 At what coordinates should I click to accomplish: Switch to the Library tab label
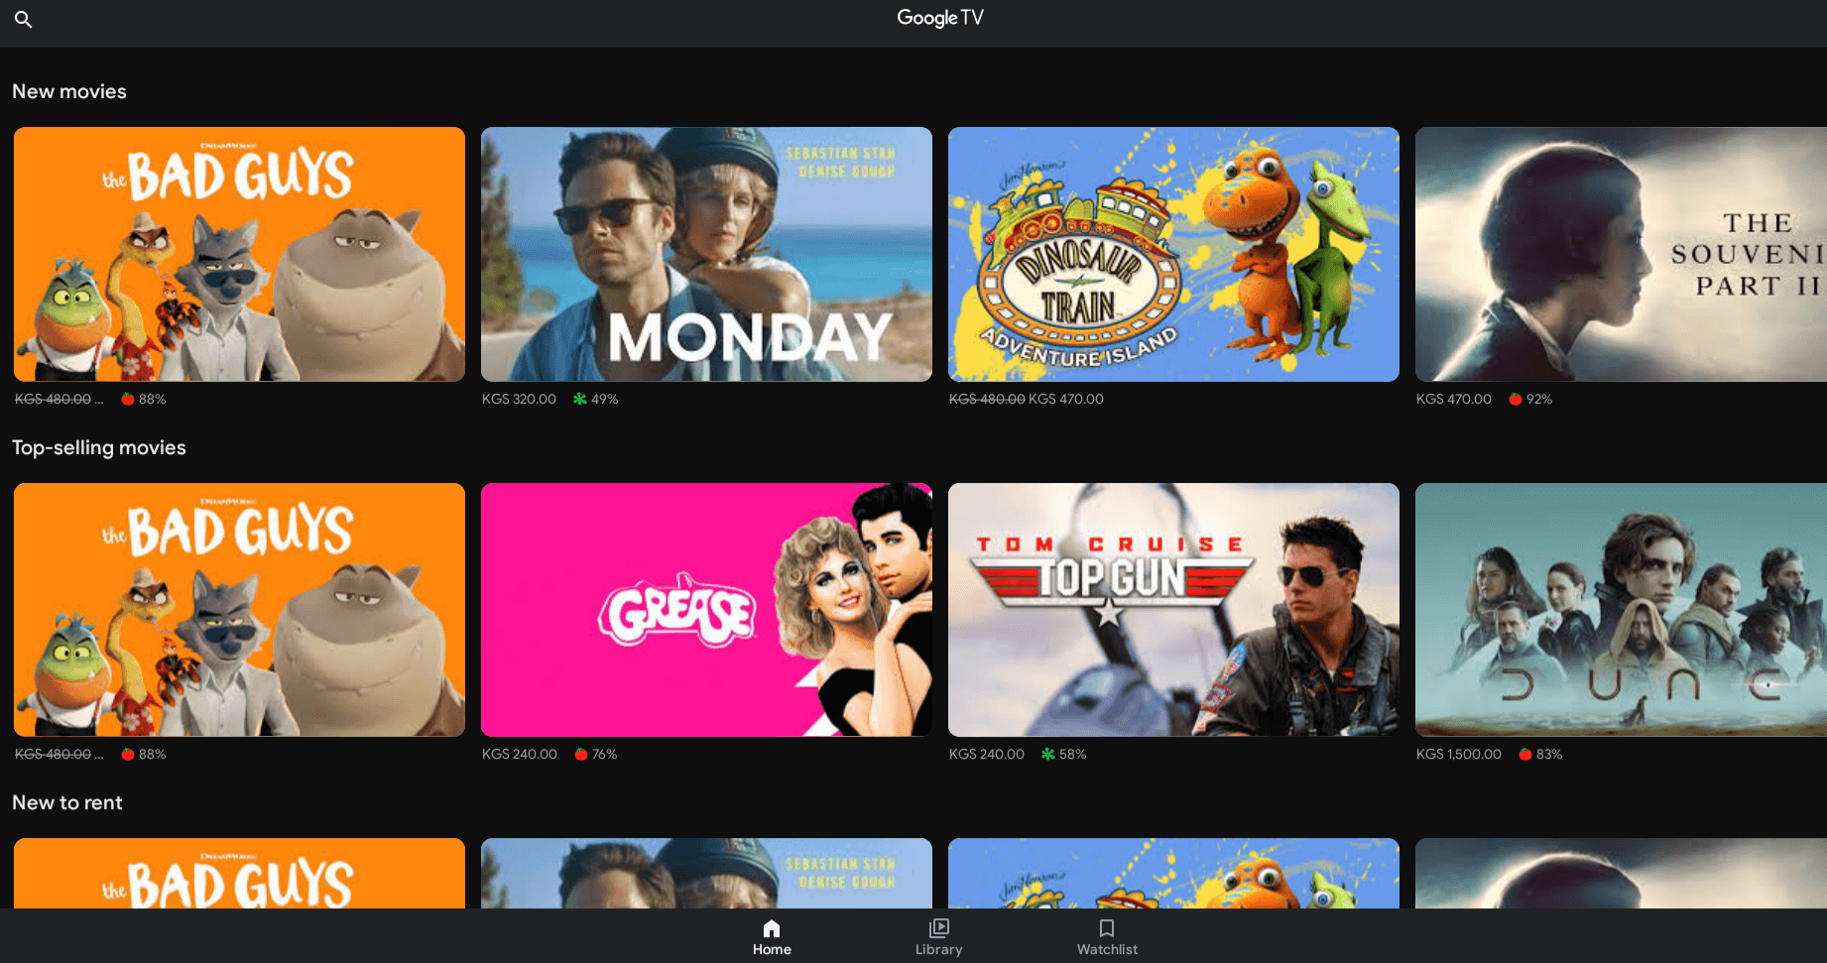tap(939, 949)
